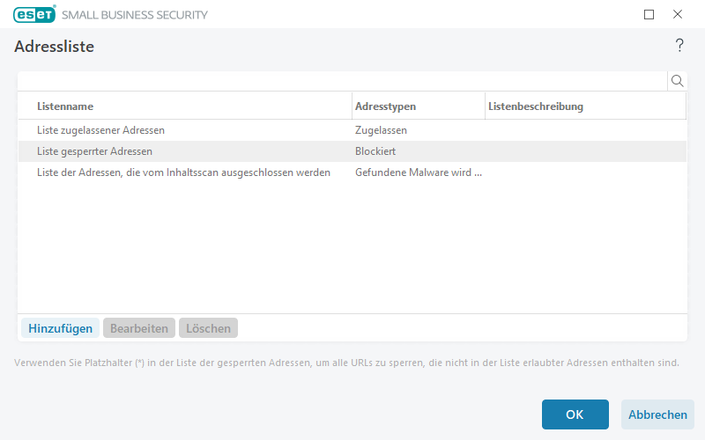Screen dimensions: 705x440
Task: Open help with the question mark icon
Action: pyautogui.click(x=679, y=46)
